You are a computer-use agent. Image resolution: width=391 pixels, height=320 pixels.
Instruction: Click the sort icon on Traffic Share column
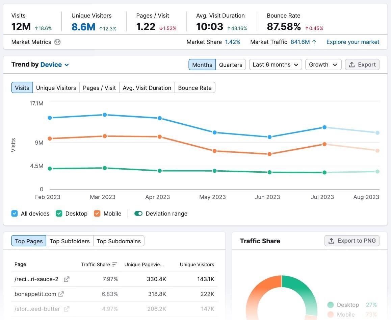pos(115,264)
